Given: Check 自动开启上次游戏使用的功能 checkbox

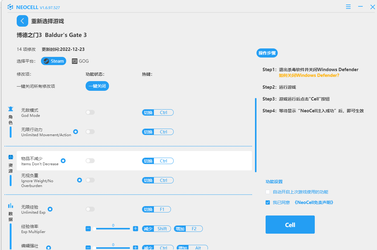Looking at the screenshot, I should click(268, 192).
